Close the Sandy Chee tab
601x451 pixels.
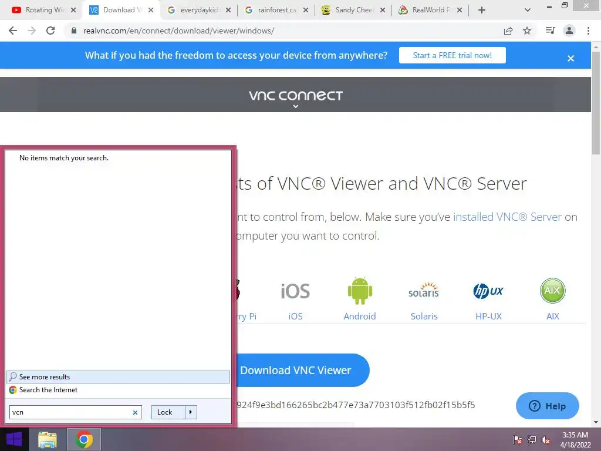coord(383,11)
